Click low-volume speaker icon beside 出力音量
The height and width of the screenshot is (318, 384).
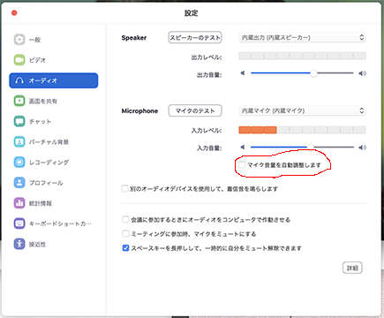click(243, 73)
